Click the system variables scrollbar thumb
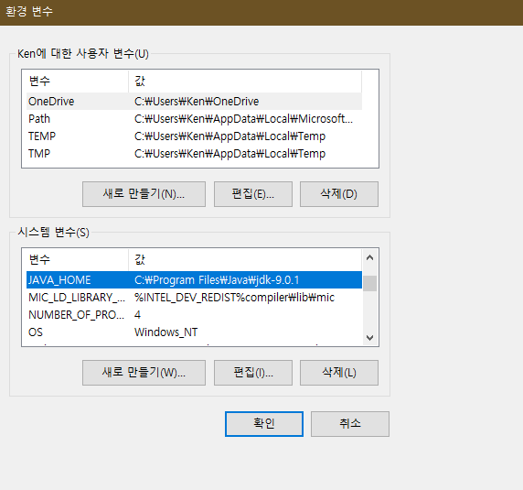The height and width of the screenshot is (490, 523). point(369,283)
